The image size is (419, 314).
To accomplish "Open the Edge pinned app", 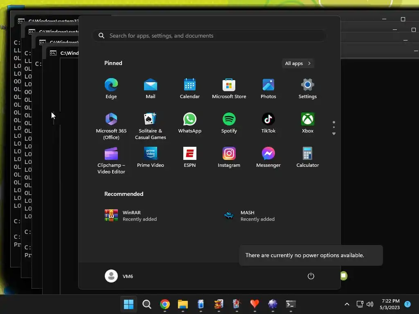I will click(x=111, y=89).
